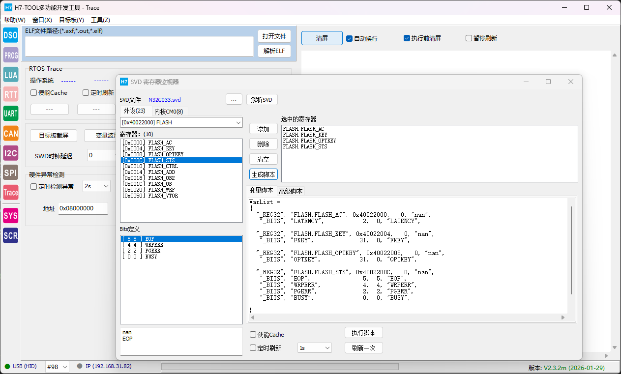Select the SPI sidebar icon
This screenshot has height=374, width=621.
10,173
